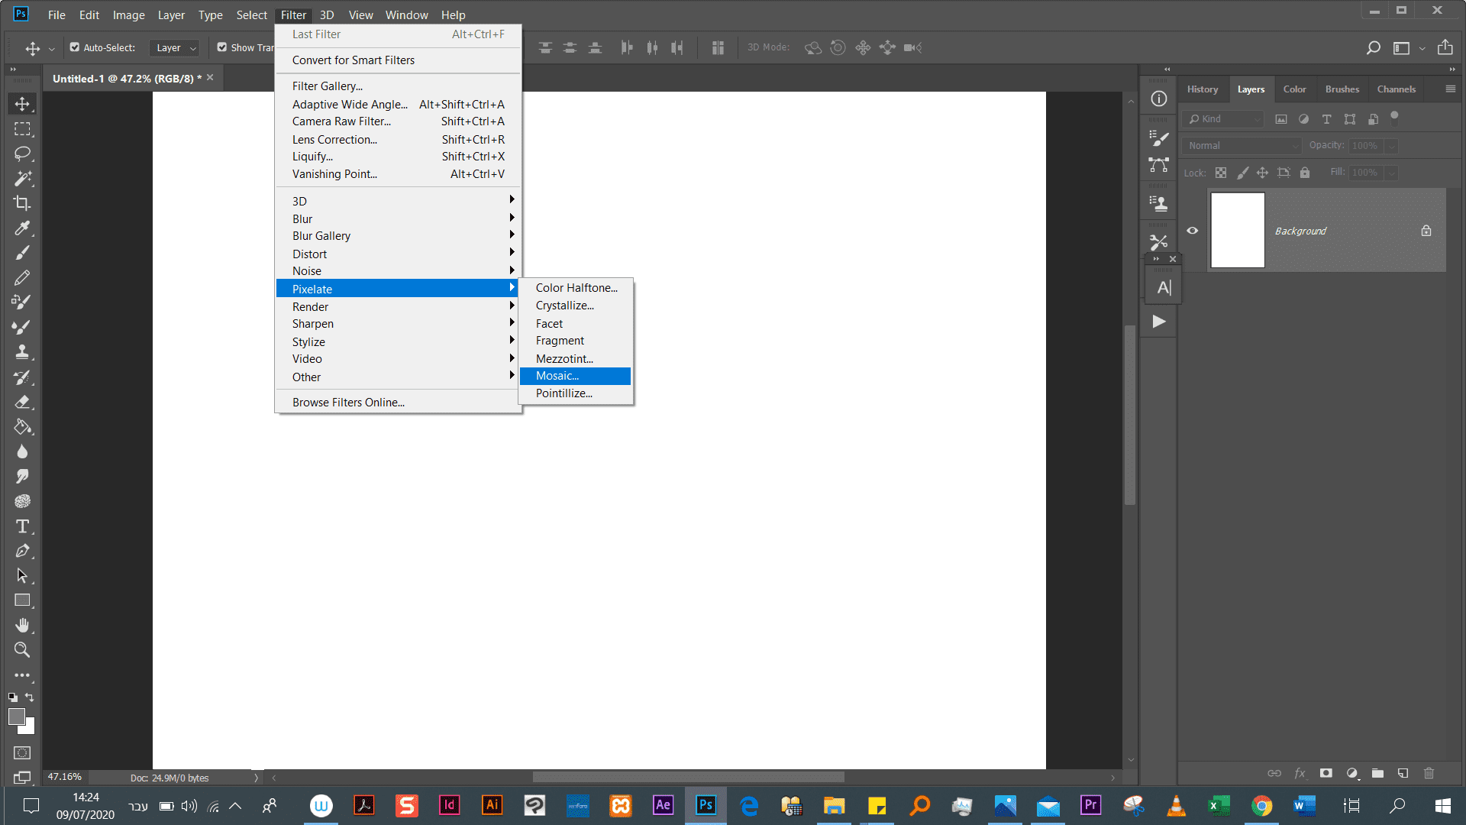This screenshot has width=1466, height=825.
Task: Select the Magic Wand tool
Action: pos(22,178)
